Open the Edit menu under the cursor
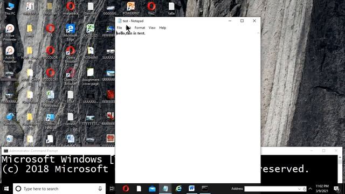The width and height of the screenshot is (345, 194). tap(128, 27)
